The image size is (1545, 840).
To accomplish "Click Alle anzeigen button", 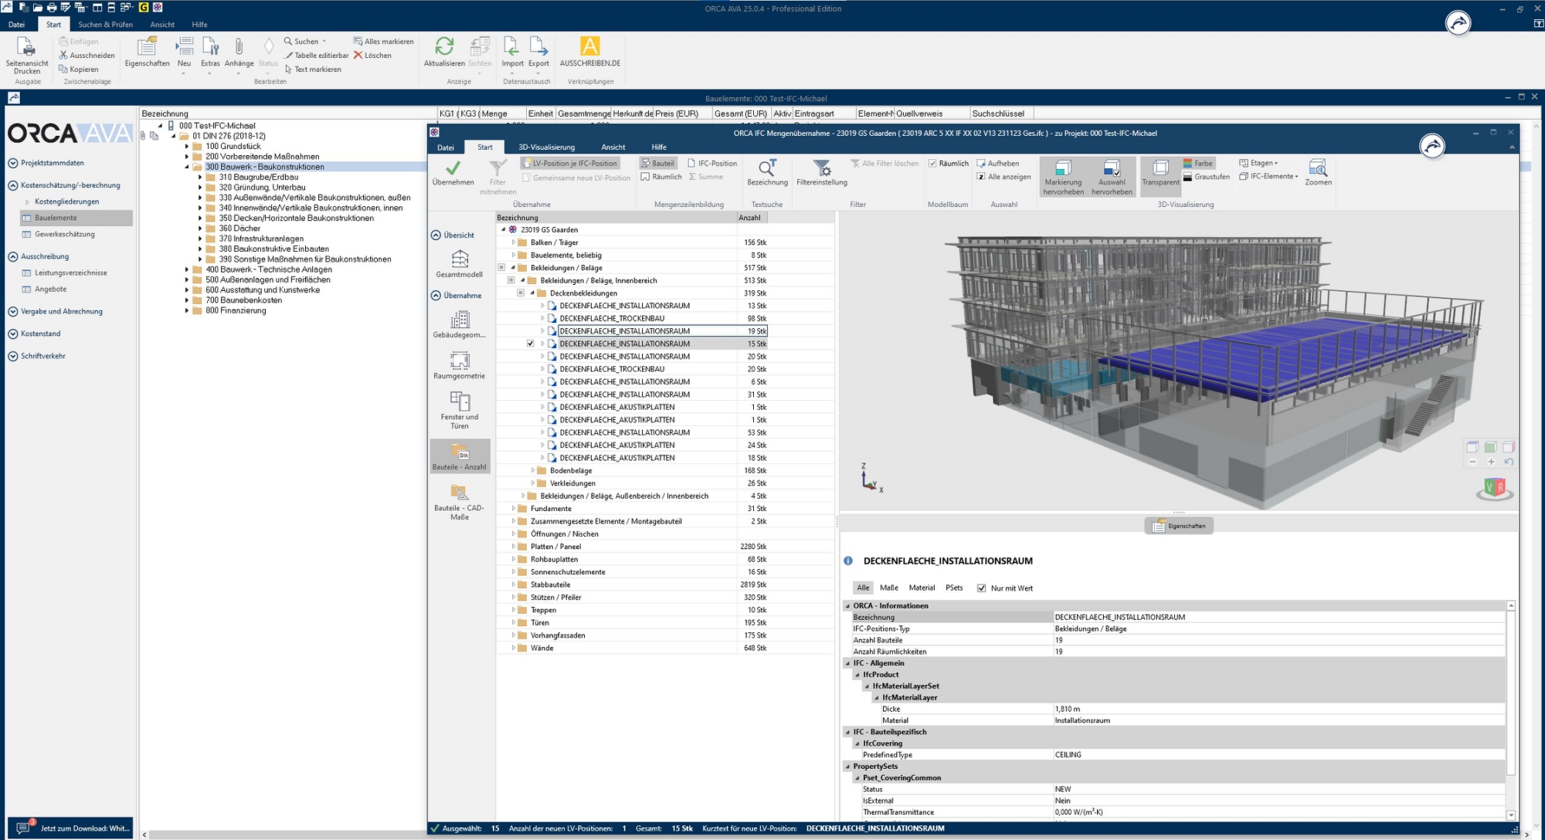I will point(1003,177).
